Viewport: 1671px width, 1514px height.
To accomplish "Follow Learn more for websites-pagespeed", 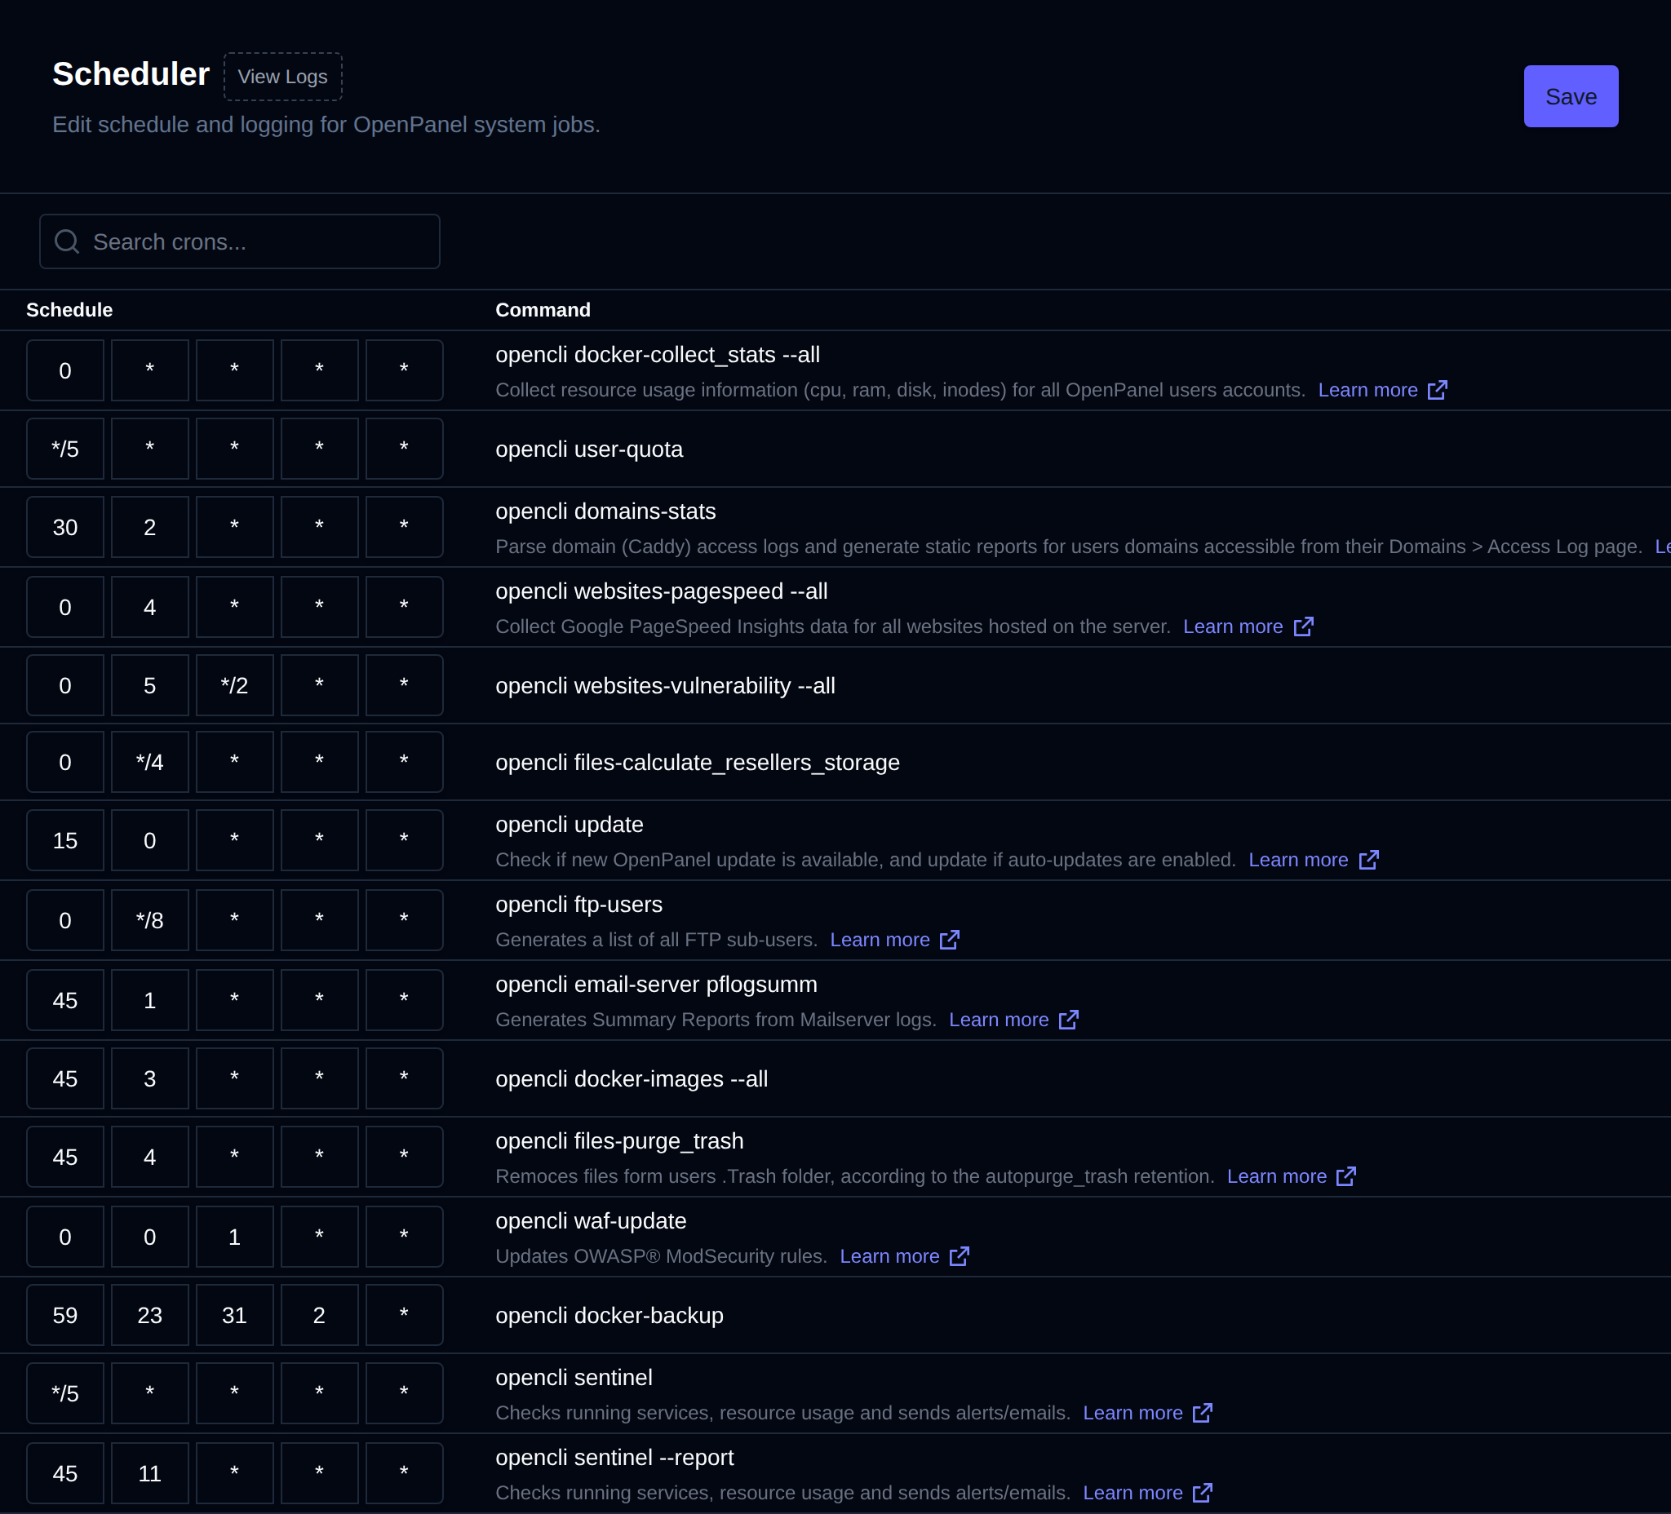I will 1233,626.
